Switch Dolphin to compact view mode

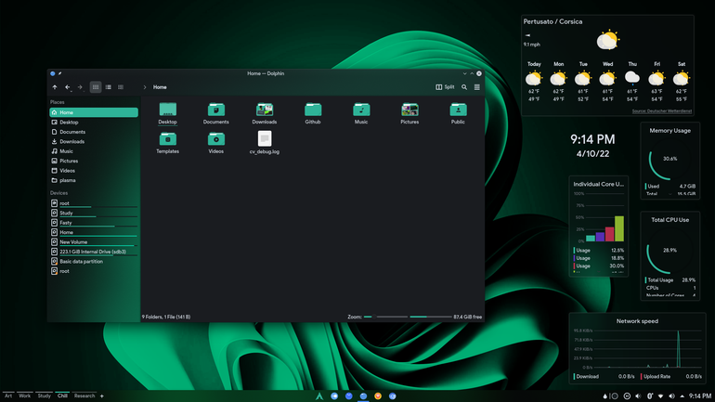108,87
